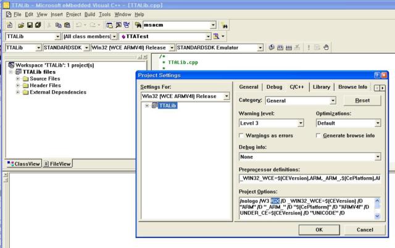395x248 pixels.
Task: Close the output pane with its X icon
Action: tap(6, 175)
